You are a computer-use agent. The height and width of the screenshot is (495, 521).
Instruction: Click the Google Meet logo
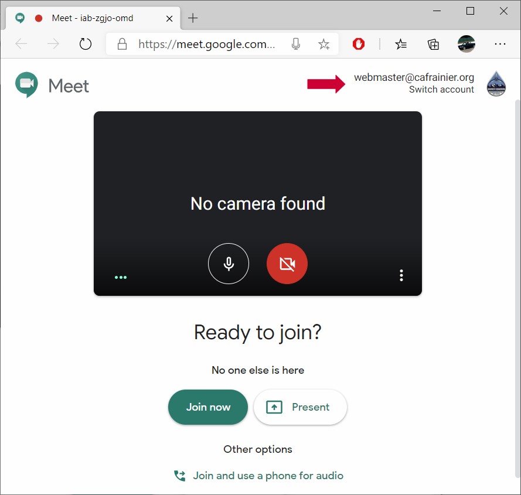52,86
